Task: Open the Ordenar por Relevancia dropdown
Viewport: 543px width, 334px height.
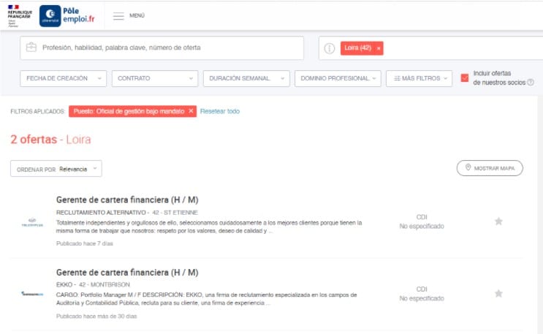Action: click(56, 169)
